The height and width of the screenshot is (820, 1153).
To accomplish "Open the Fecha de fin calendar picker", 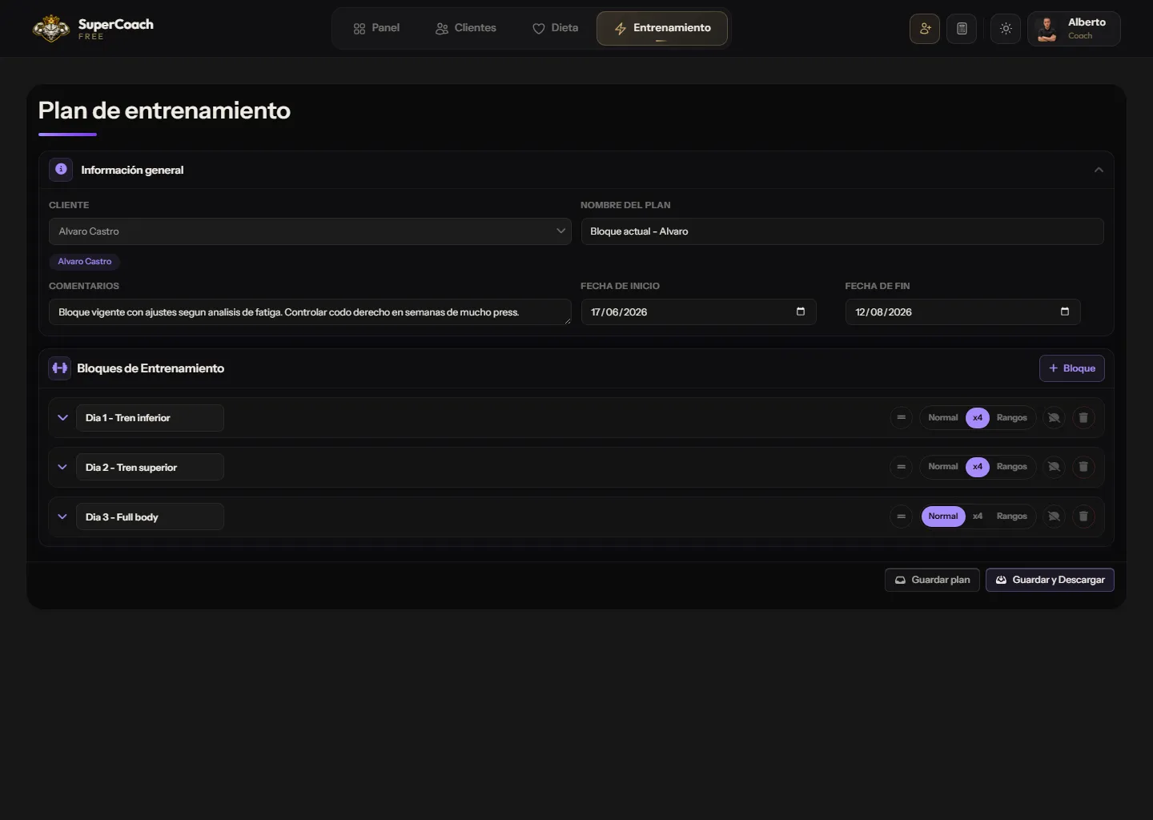I will 1065,312.
